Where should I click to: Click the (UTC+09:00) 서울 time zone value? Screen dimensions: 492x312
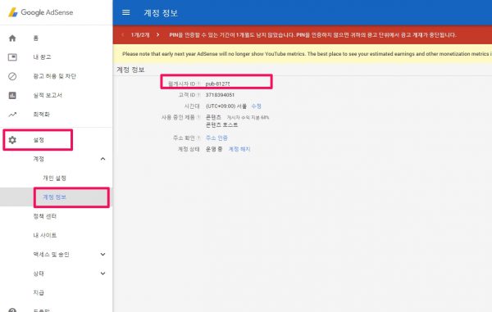[x=226, y=106]
